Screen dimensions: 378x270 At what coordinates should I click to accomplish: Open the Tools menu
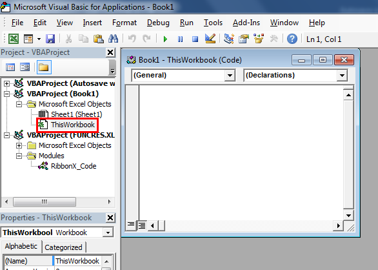213,23
